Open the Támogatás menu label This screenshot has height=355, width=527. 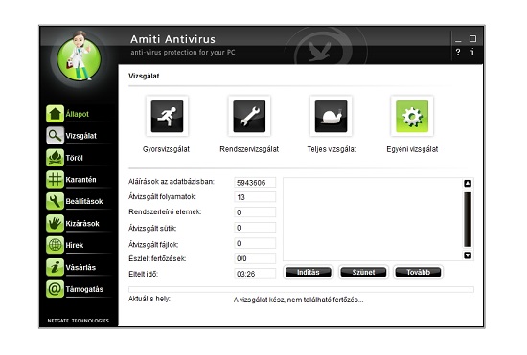pos(84,289)
